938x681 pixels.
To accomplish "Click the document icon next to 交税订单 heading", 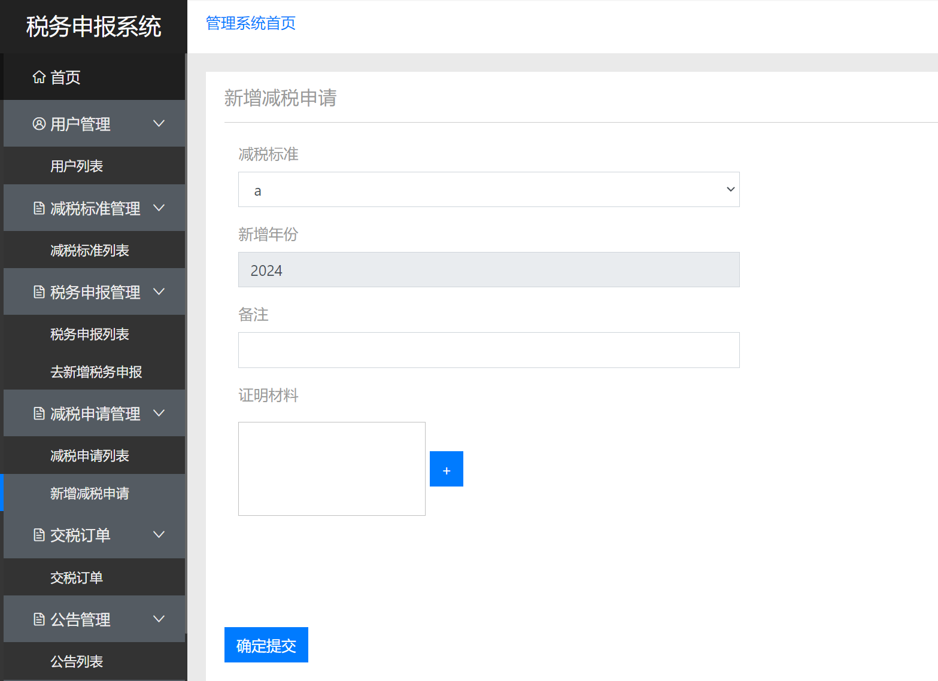I will 39,535.
